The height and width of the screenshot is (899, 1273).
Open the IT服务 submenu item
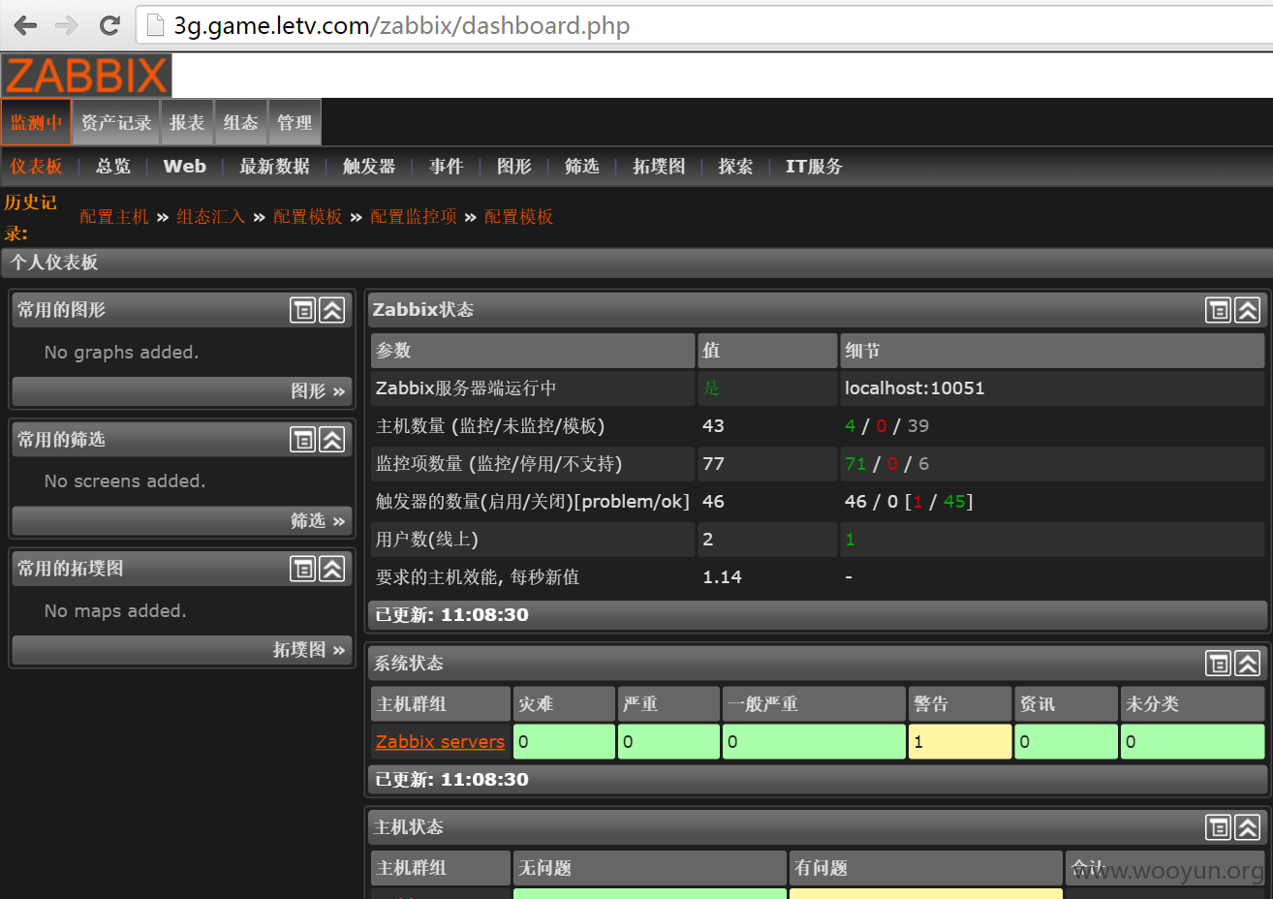[814, 167]
